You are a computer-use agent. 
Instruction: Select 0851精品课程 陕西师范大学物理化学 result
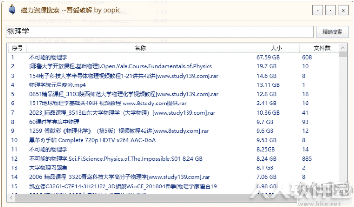tap(124, 94)
